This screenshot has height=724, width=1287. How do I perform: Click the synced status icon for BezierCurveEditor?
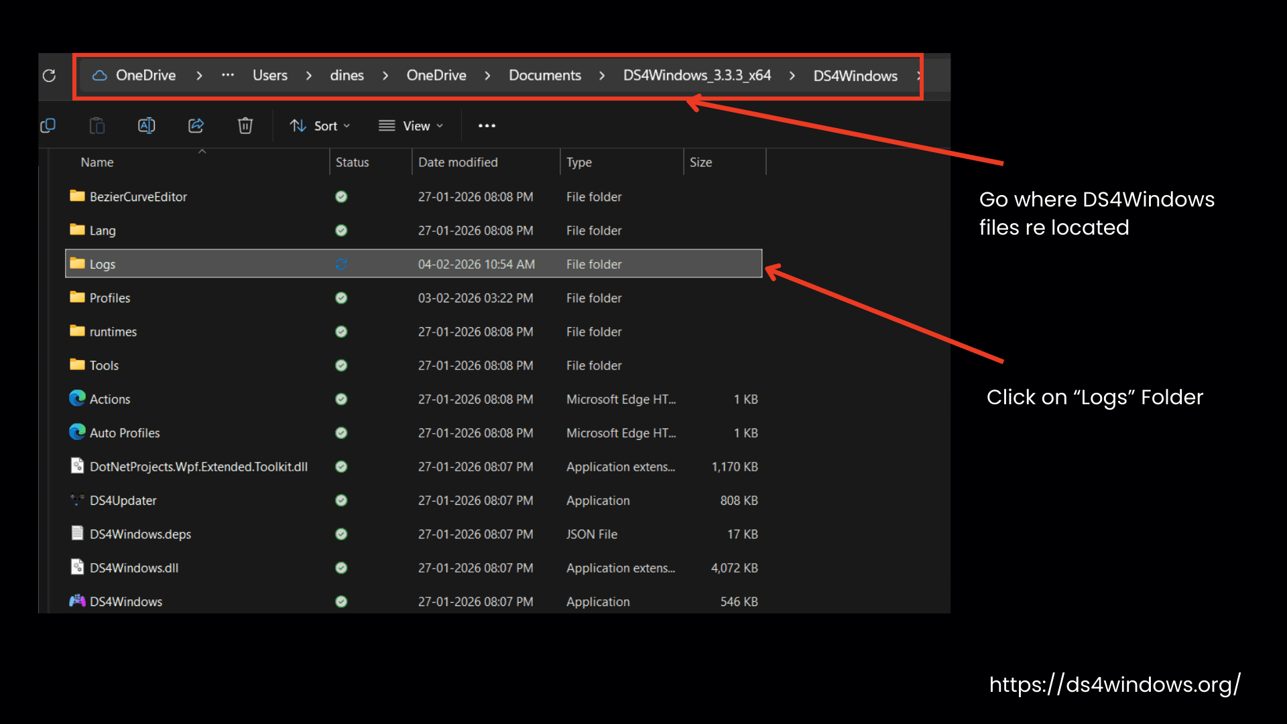tap(341, 196)
